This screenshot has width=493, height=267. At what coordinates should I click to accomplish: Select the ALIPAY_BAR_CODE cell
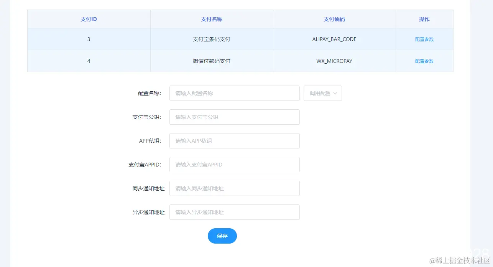[334, 39]
